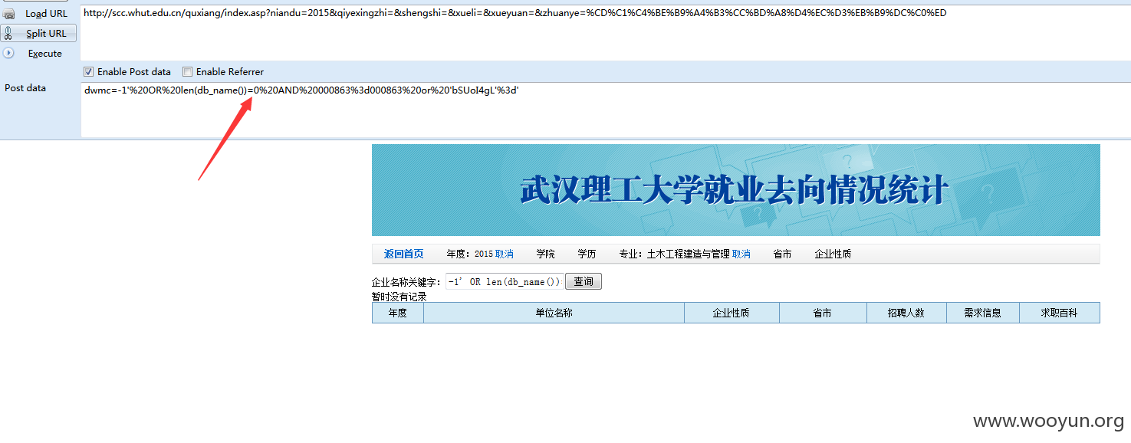
Task: Click the 暂时没有记录 message text
Action: tap(399, 297)
